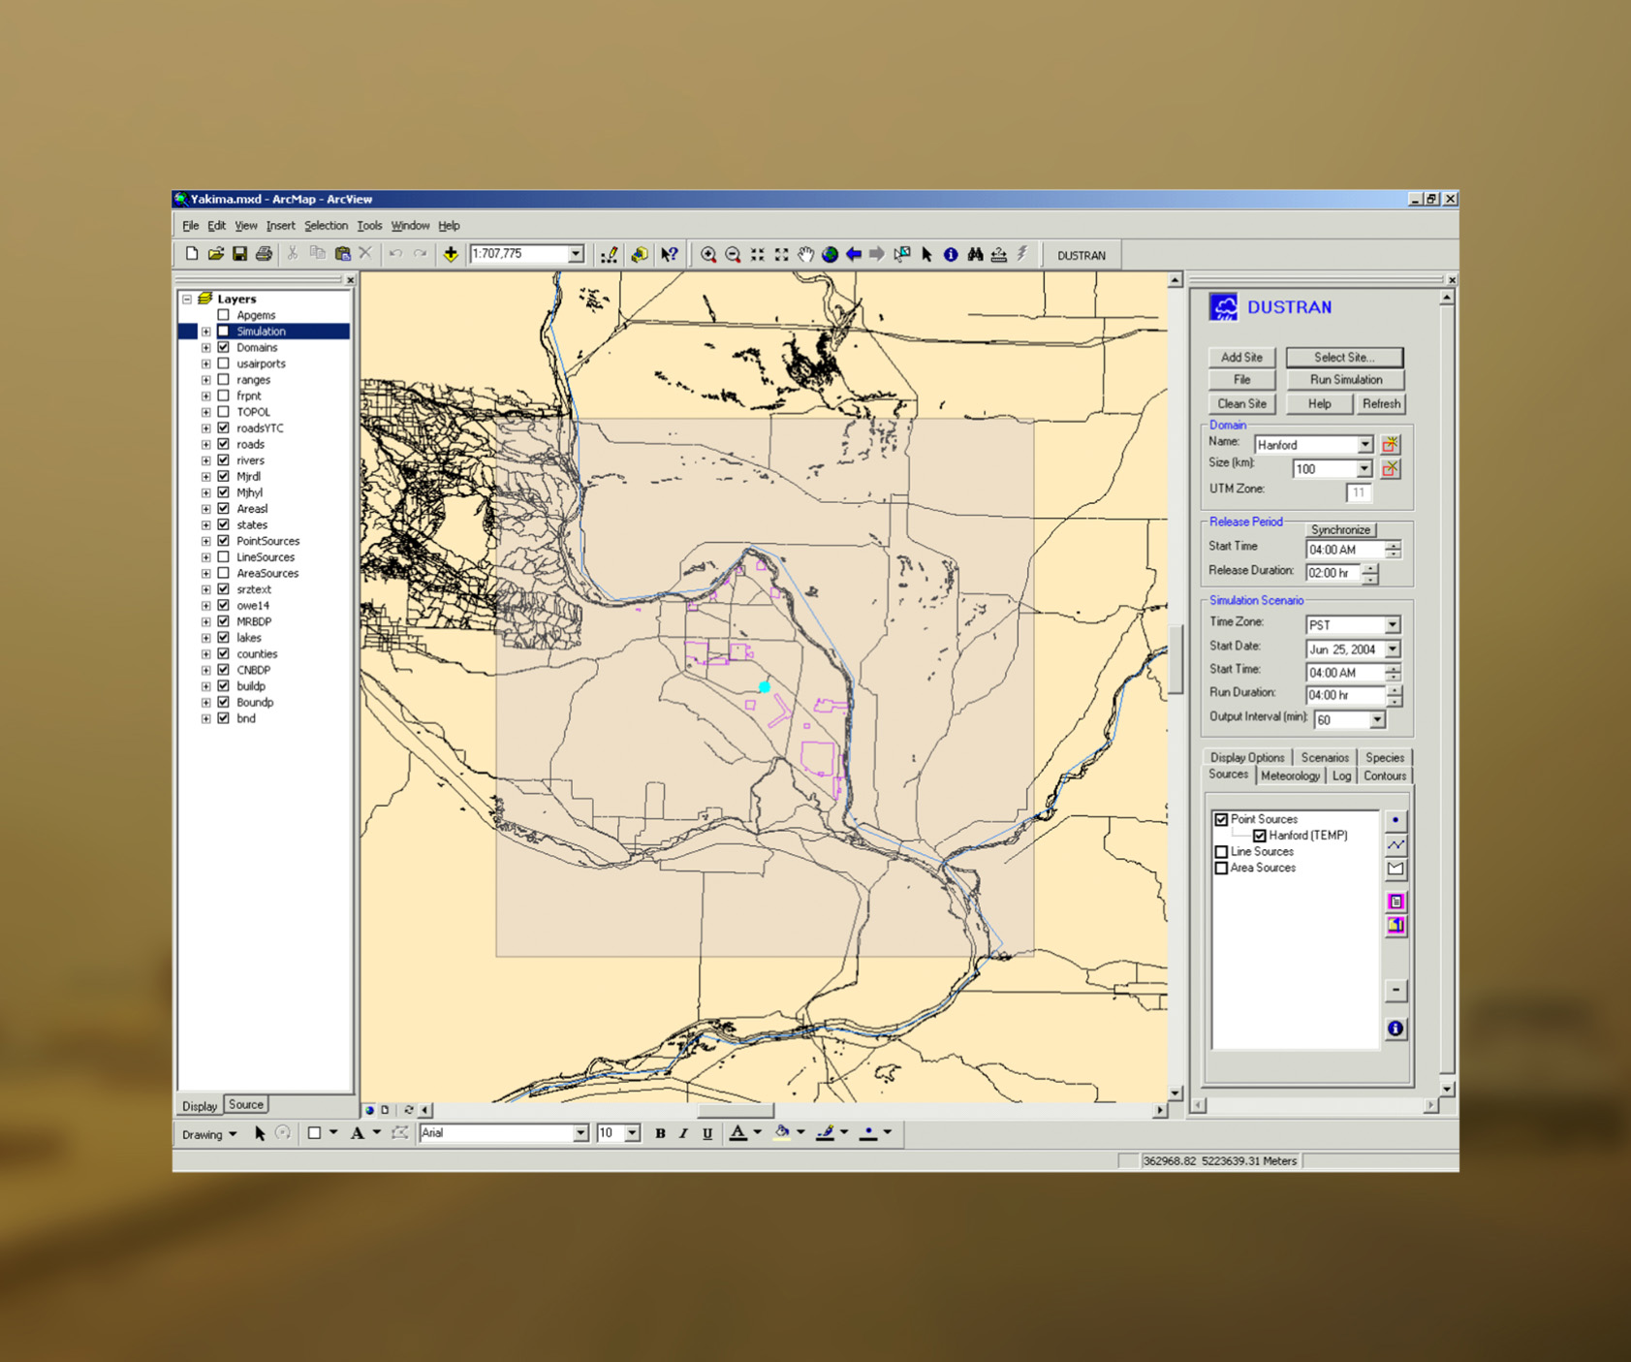Screen dimensions: 1631x1362
Task: Click the Release Duration field
Action: tap(1333, 574)
